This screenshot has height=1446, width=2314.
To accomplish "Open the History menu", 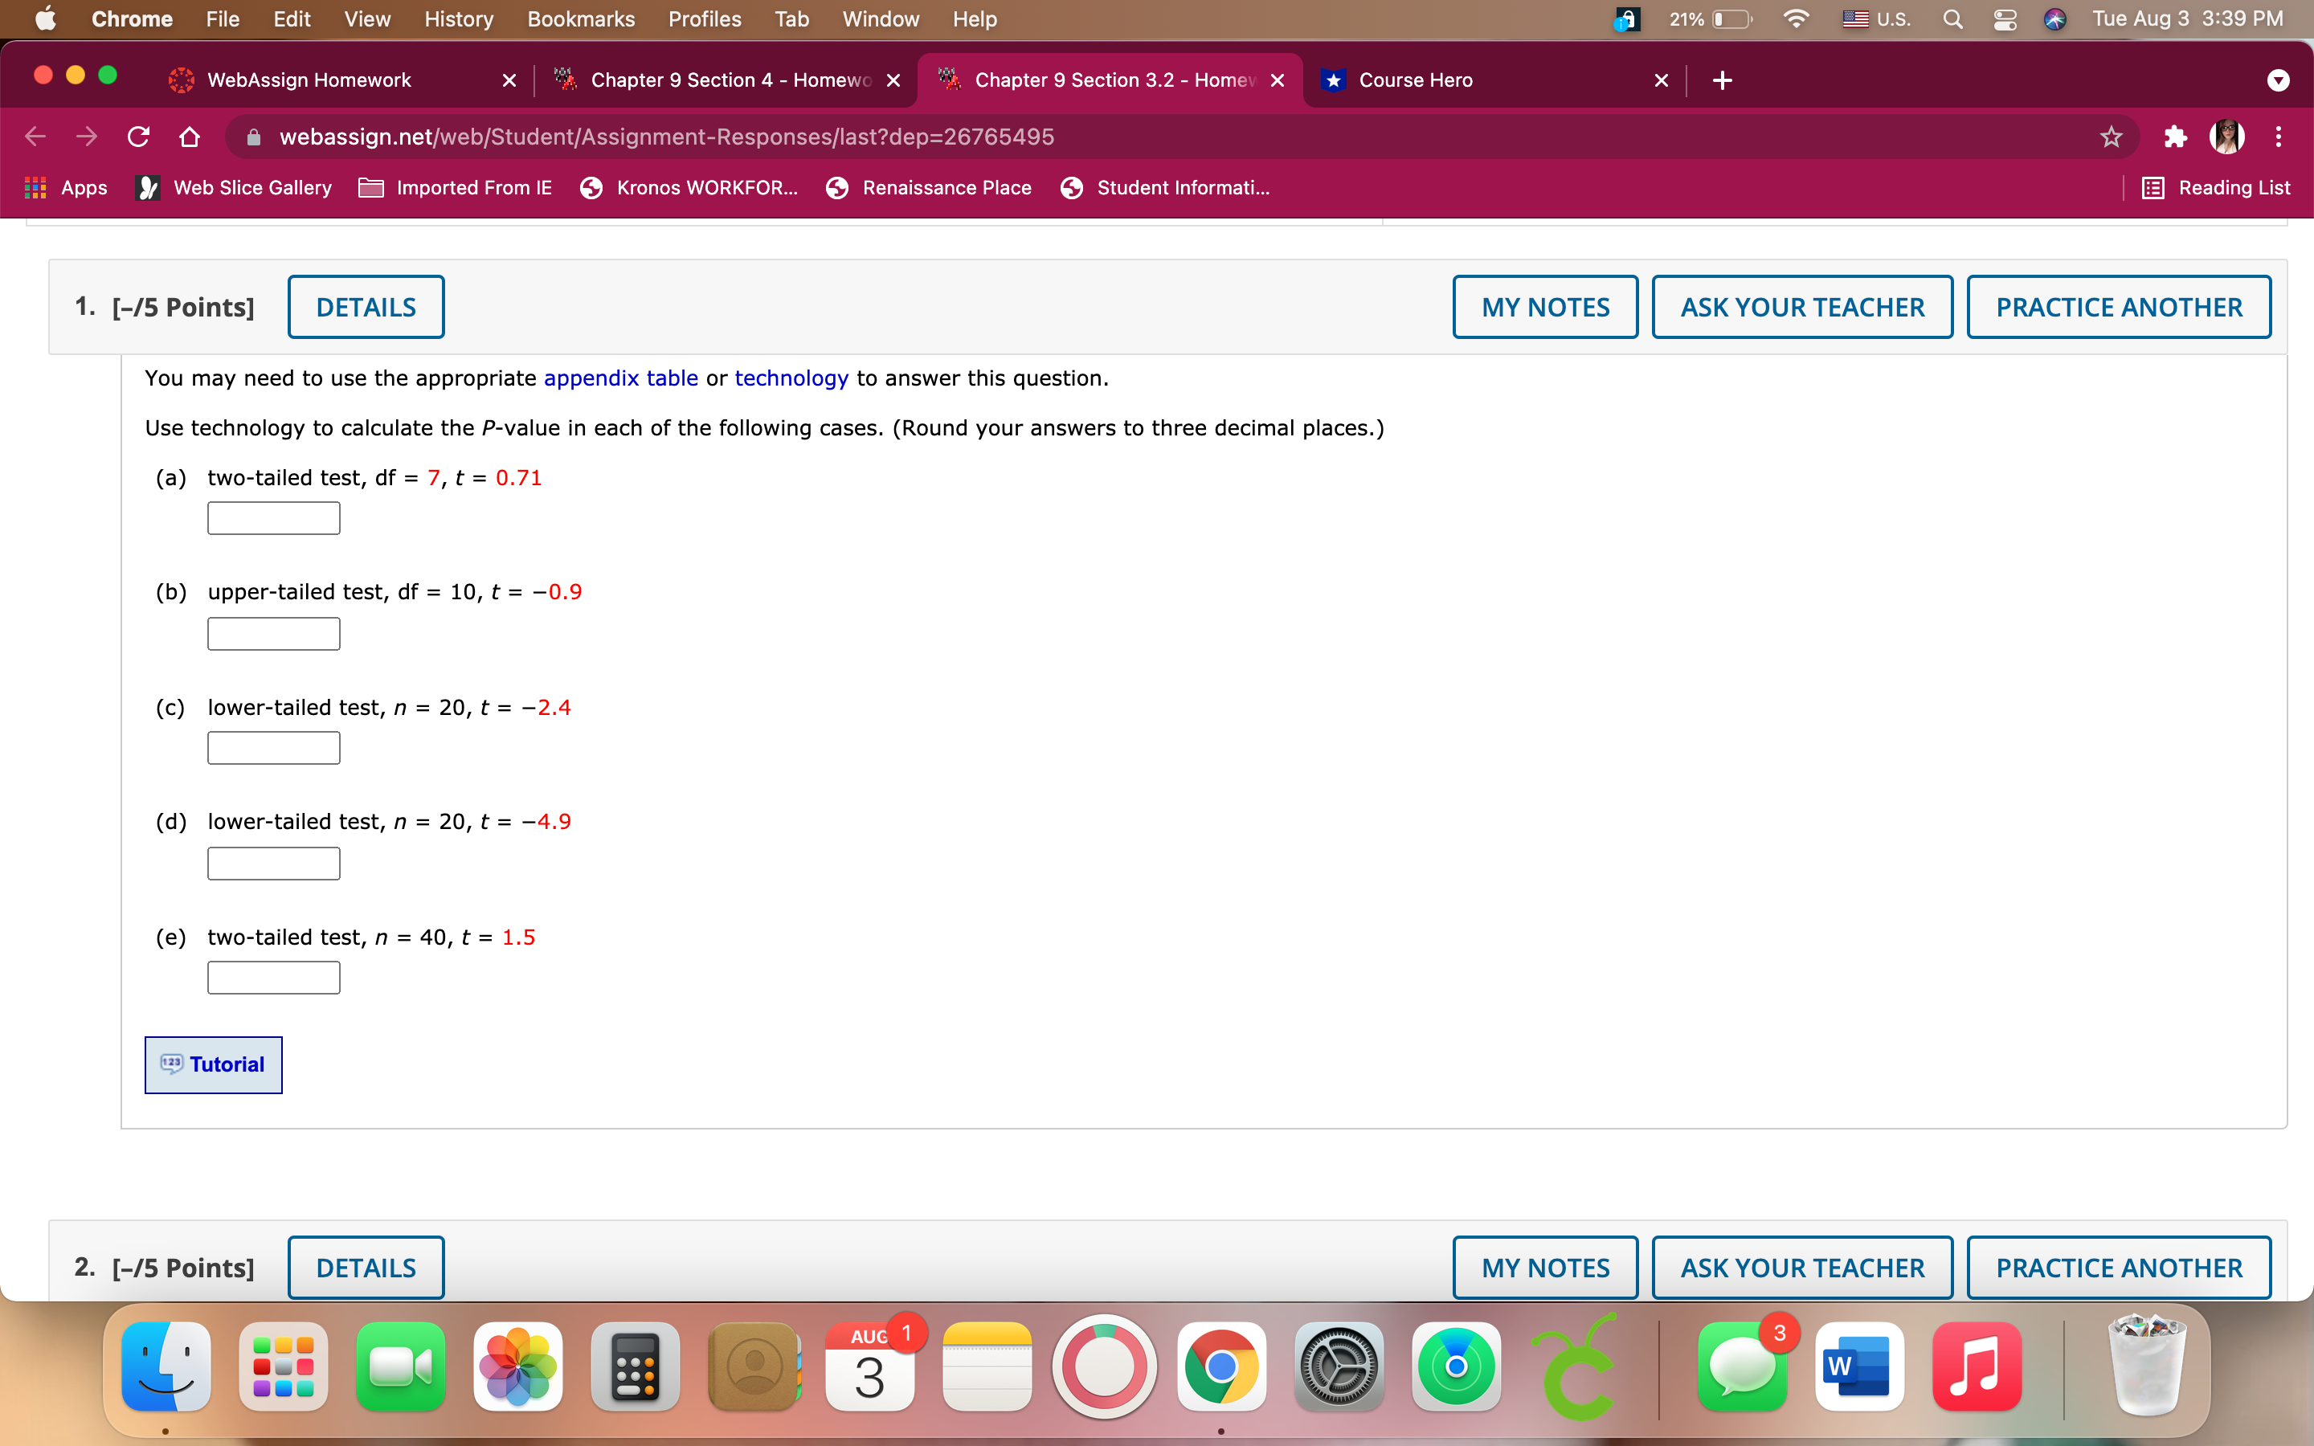I will pyautogui.click(x=458, y=19).
